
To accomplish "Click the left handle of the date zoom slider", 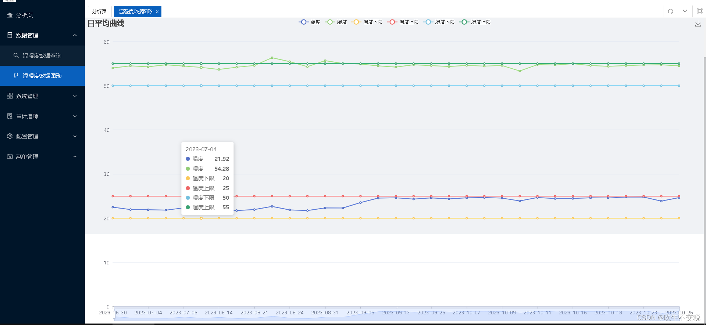I will coord(114,314).
